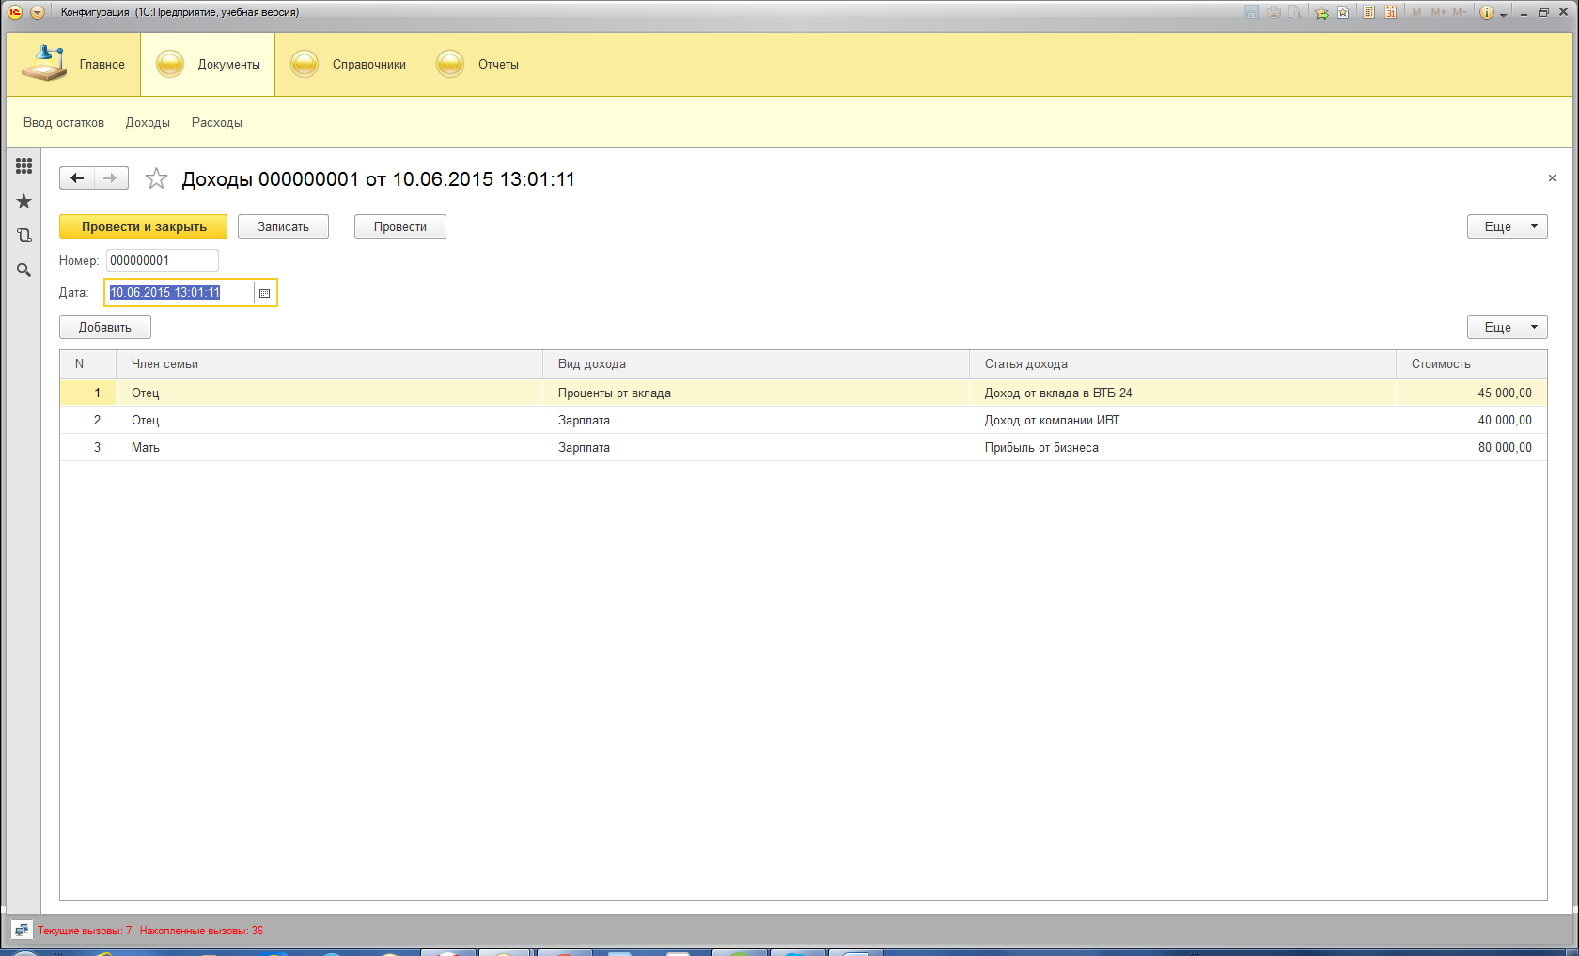The width and height of the screenshot is (1579, 956).
Task: Open favorites star in the left sidebar
Action: [x=23, y=201]
